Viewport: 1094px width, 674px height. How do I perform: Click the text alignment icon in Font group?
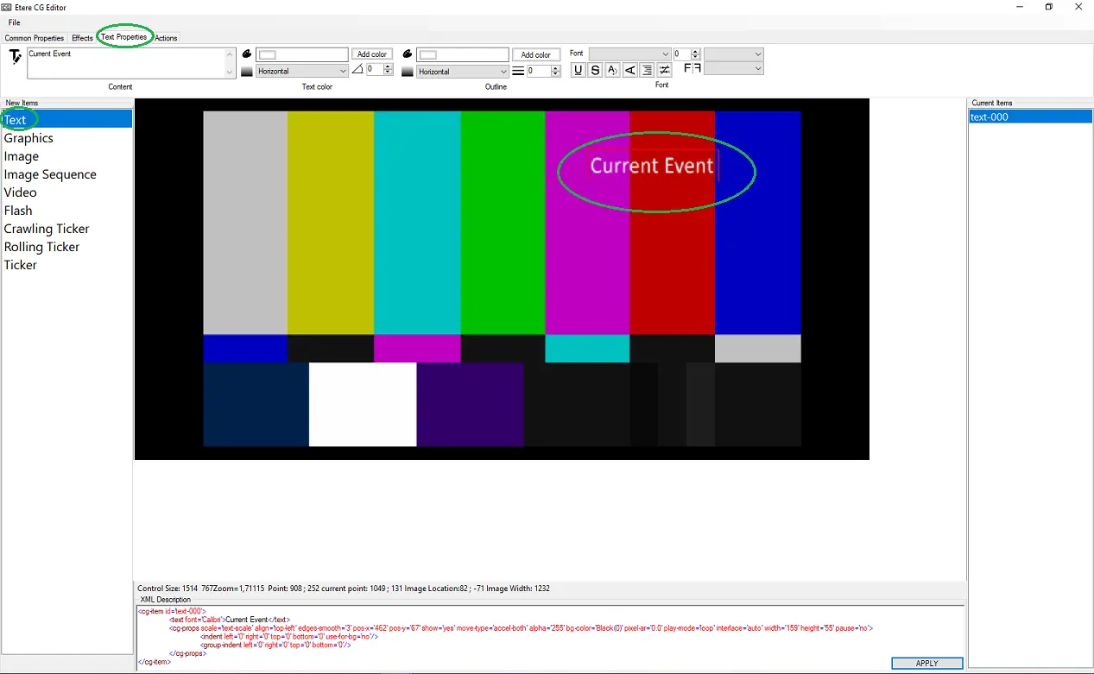tap(647, 71)
